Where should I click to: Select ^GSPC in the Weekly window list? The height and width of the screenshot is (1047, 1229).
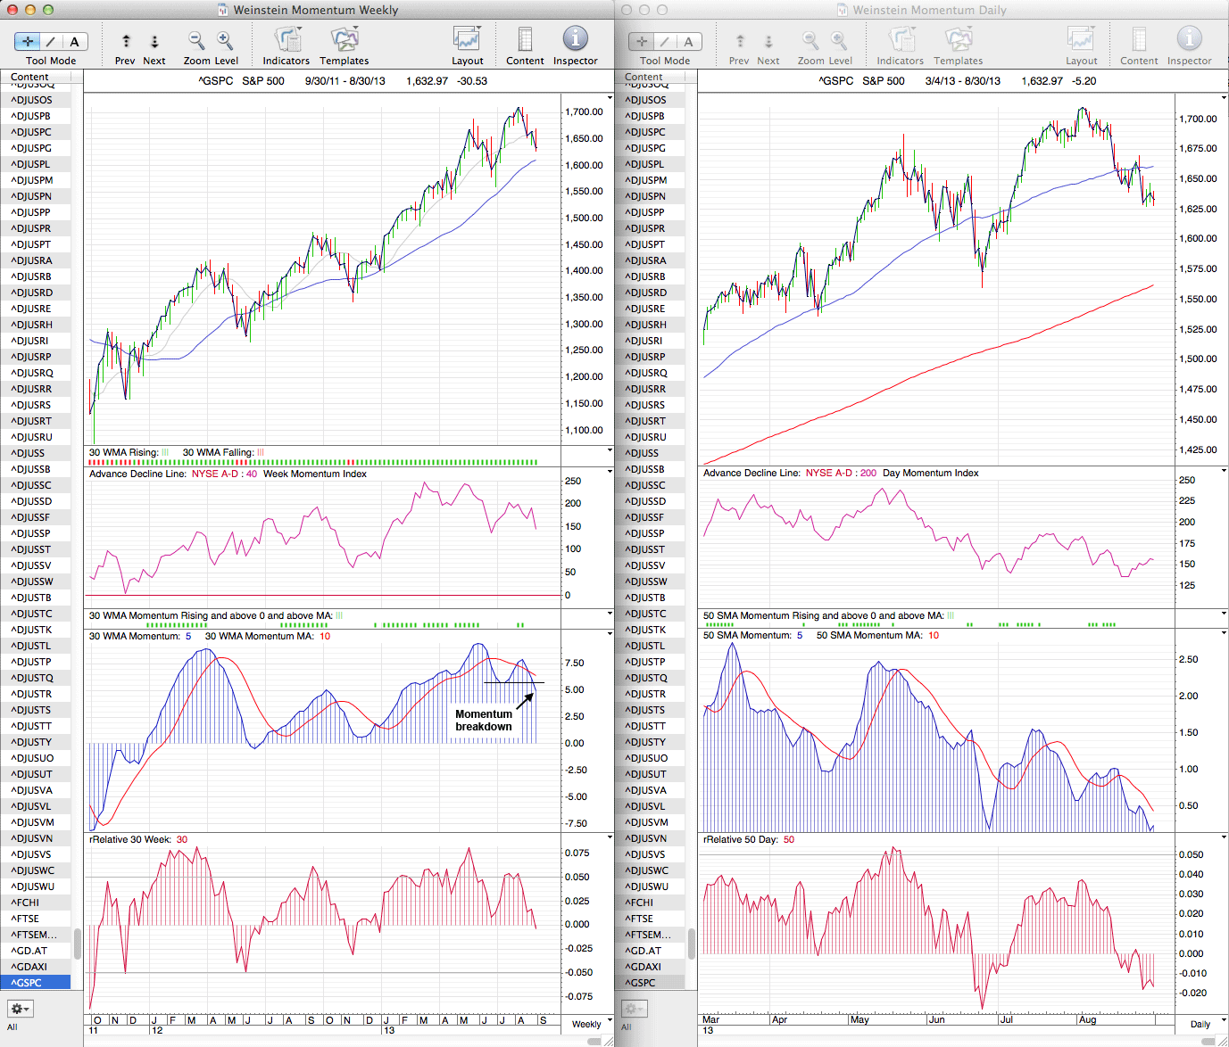(36, 983)
